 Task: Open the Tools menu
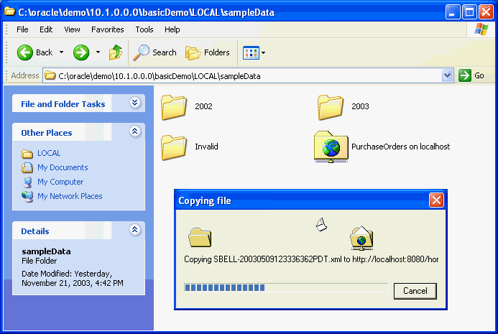pyautogui.click(x=144, y=29)
